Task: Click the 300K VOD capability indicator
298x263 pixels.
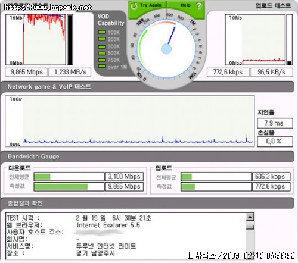Action: click(102, 47)
